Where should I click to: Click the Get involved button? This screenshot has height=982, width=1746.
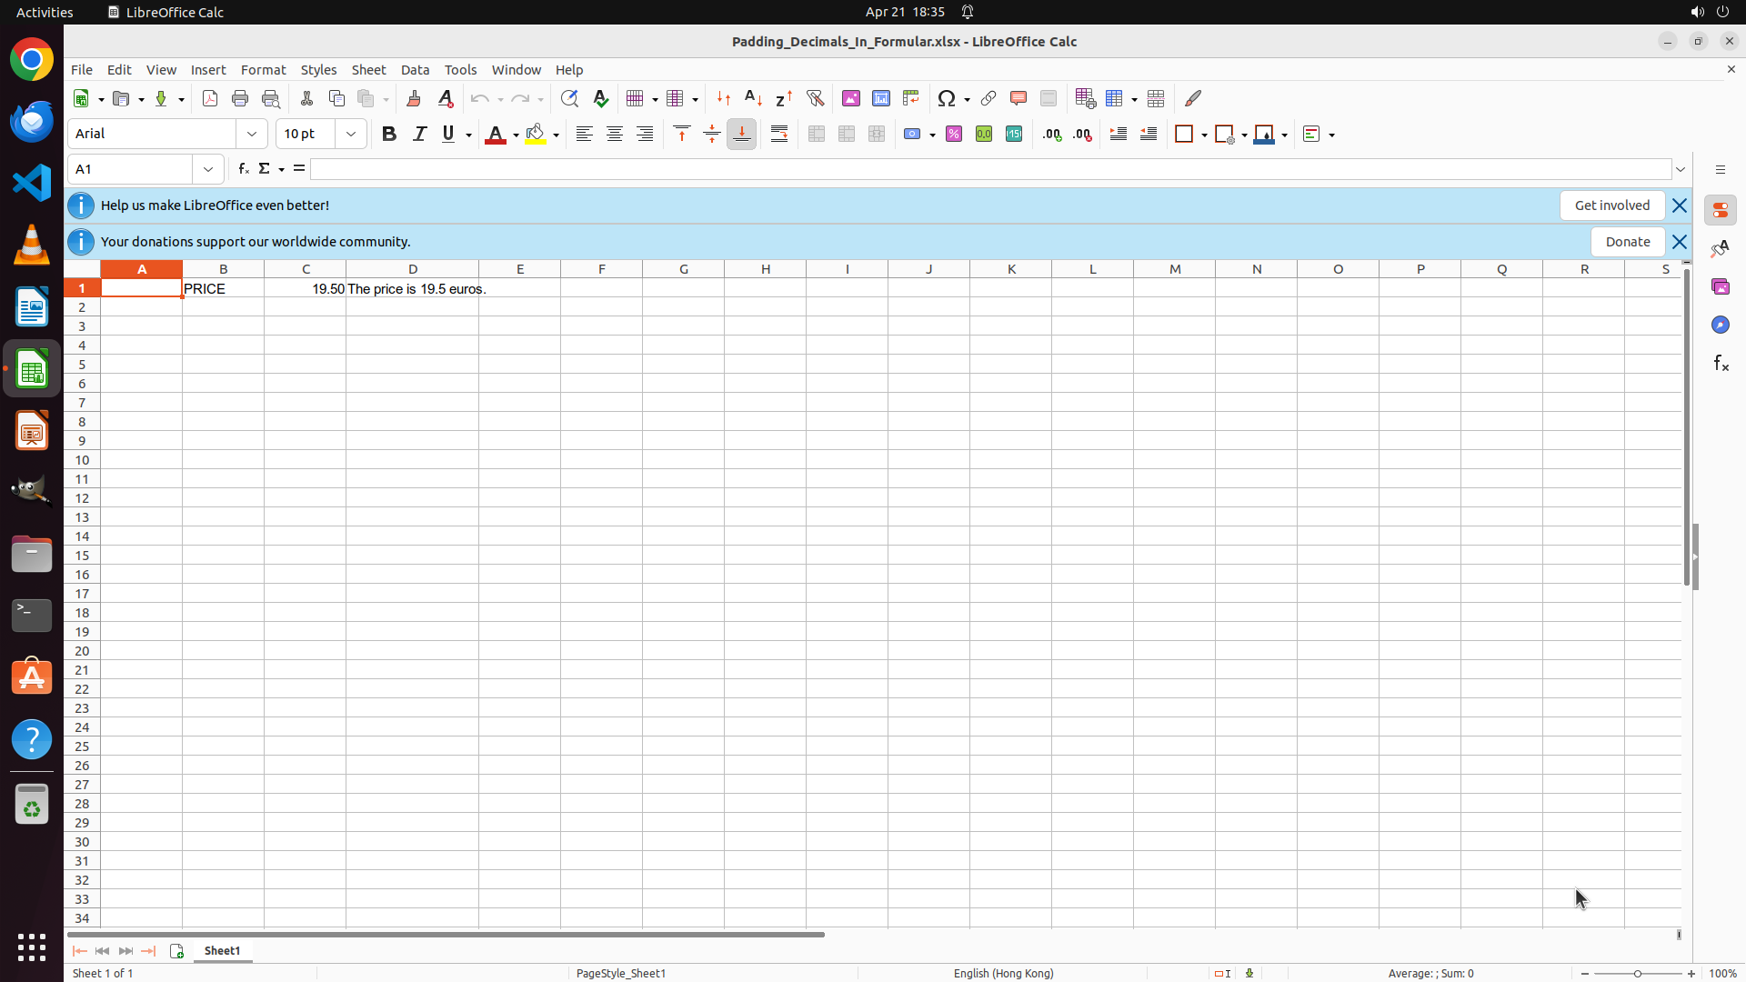pos(1611,205)
